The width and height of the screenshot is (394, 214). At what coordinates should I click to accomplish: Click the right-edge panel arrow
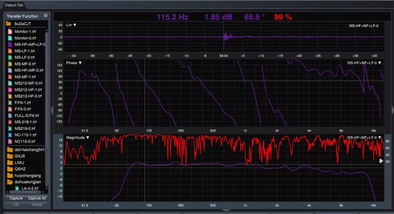click(393, 110)
